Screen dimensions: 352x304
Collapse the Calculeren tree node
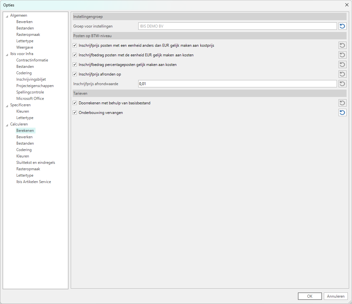pyautogui.click(x=7, y=124)
